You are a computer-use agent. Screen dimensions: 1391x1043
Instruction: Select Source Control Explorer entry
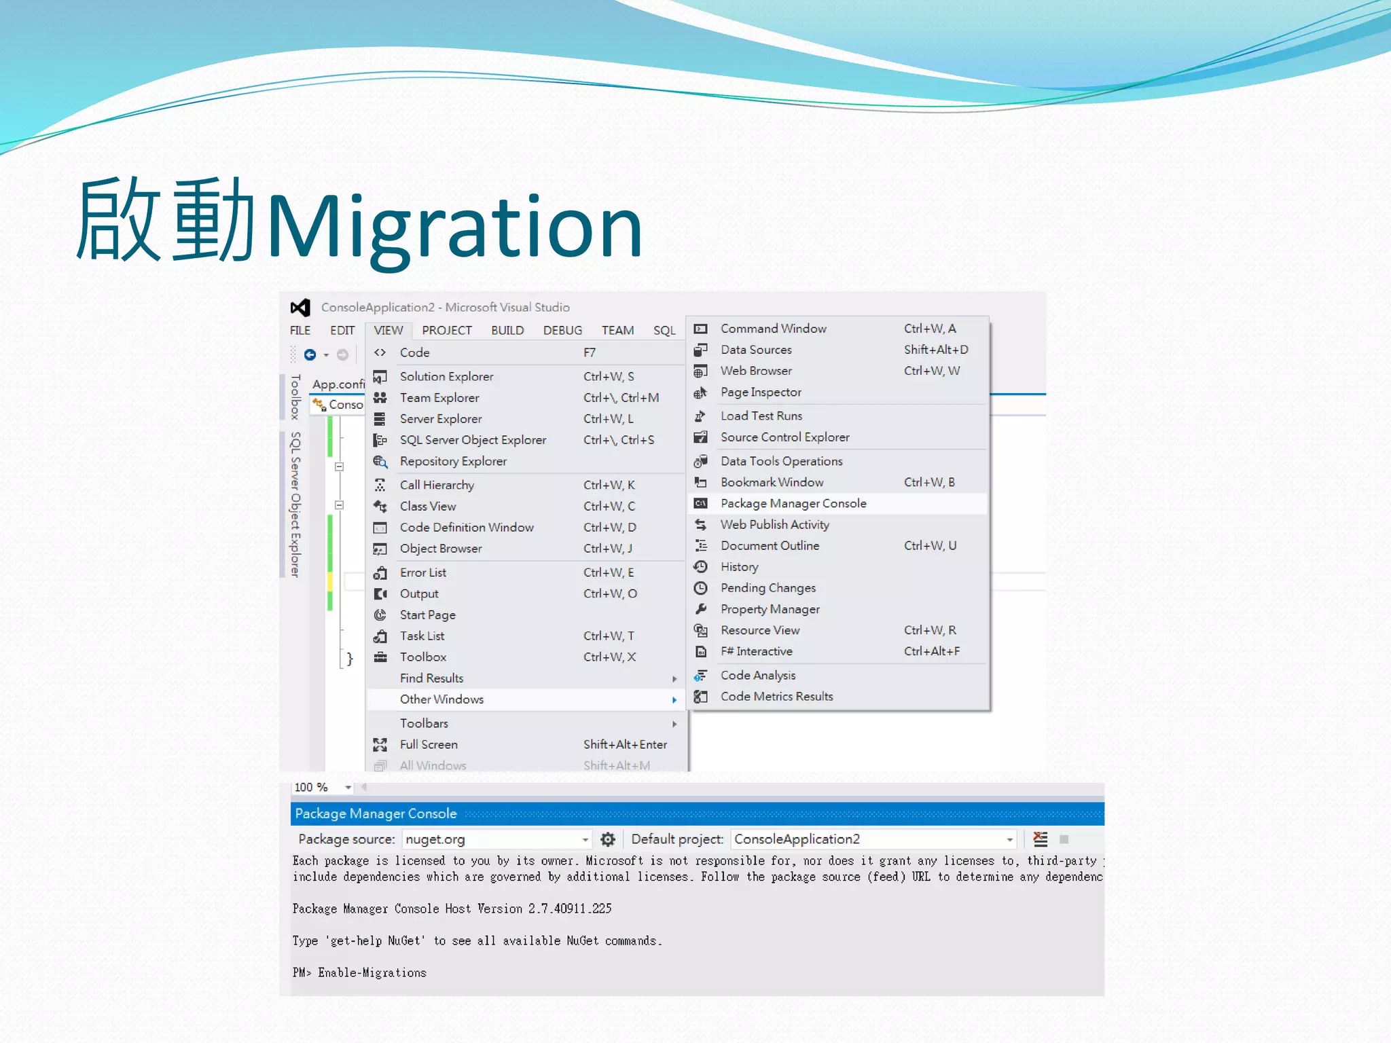pos(837,437)
